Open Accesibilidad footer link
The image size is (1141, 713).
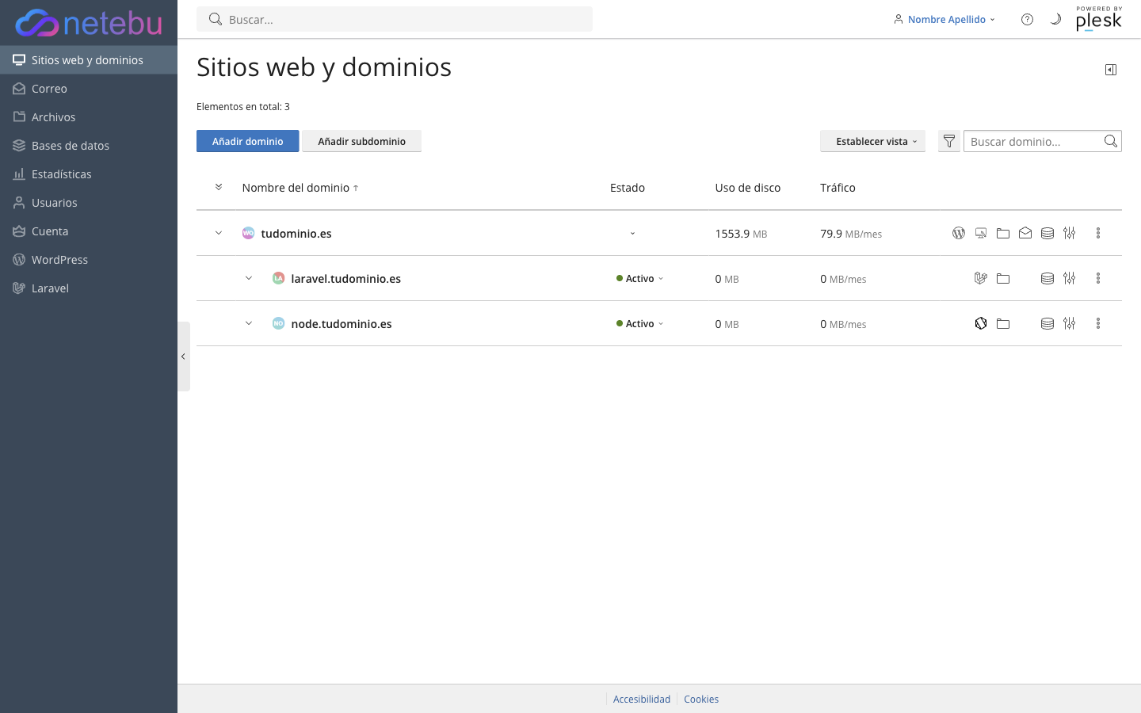point(642,700)
